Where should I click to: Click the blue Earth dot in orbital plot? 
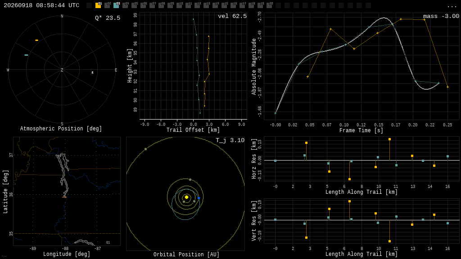pos(199,198)
